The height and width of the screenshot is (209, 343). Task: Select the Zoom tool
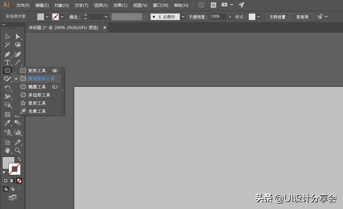tap(18, 150)
